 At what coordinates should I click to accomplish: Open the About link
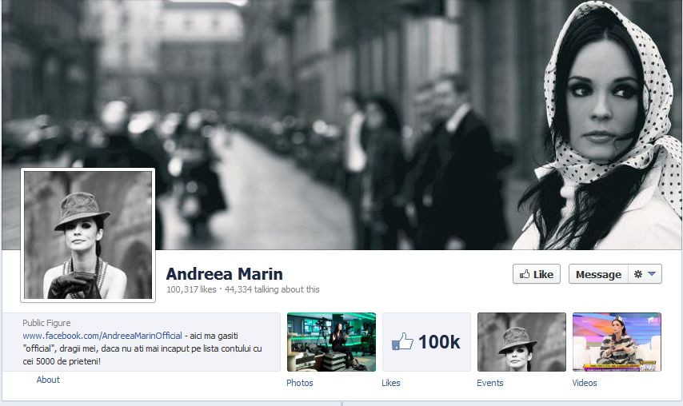coord(48,380)
